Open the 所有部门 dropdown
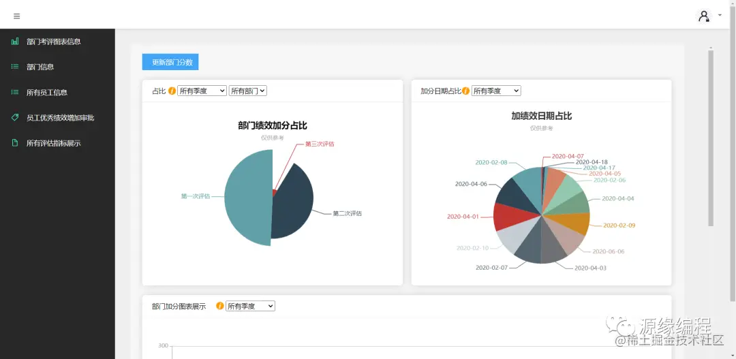 click(x=248, y=91)
